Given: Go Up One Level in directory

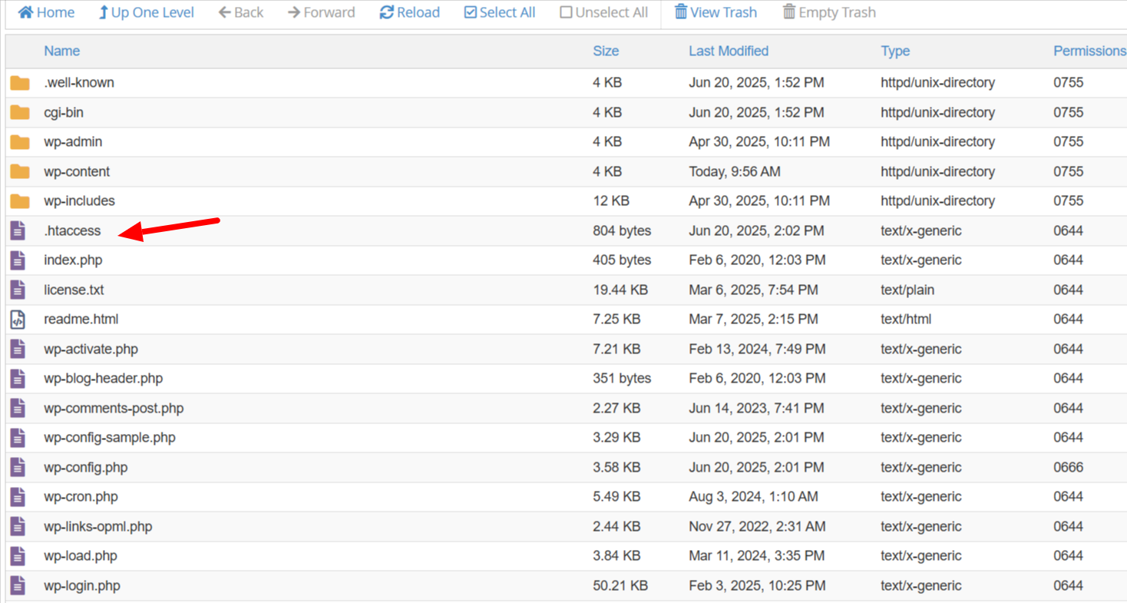Looking at the screenshot, I should tap(146, 12).
